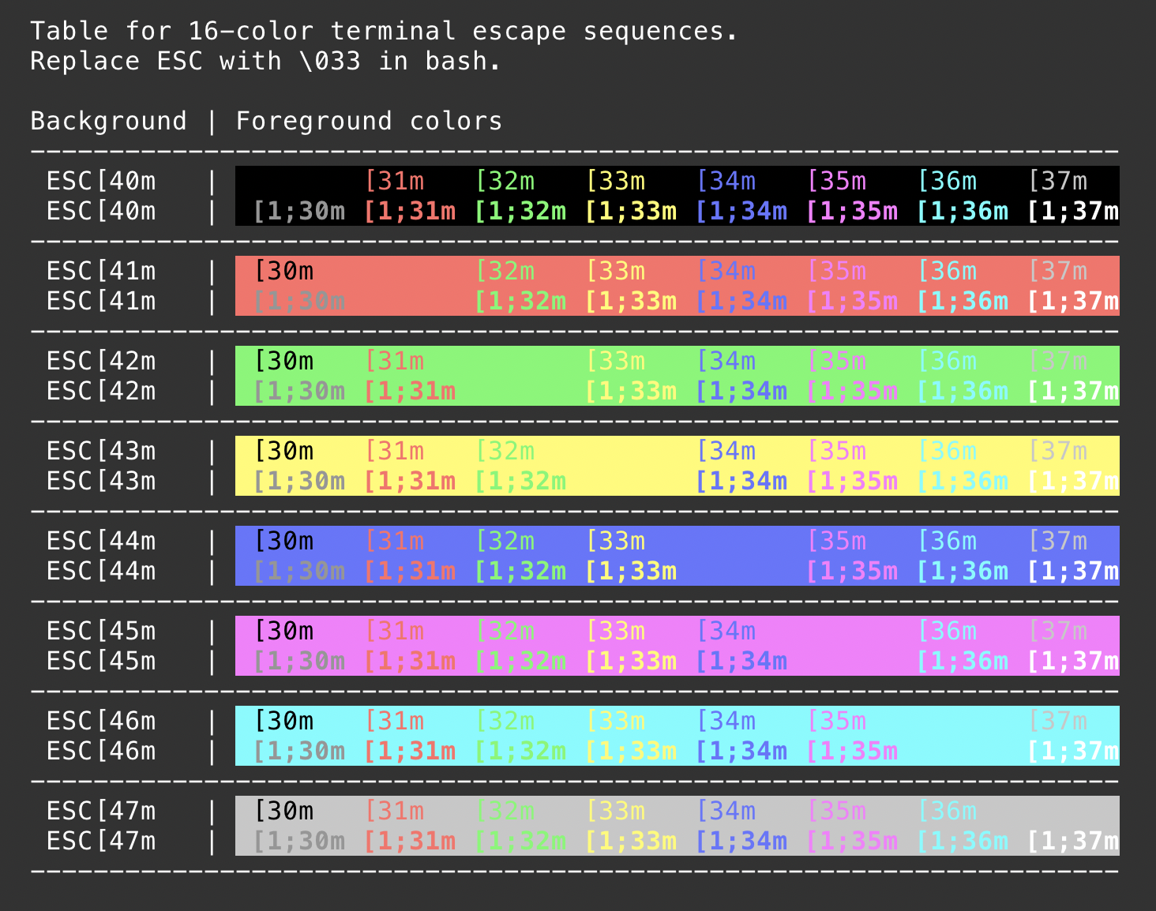
Task: Click the '\033' text in the description
Action: tap(330, 62)
